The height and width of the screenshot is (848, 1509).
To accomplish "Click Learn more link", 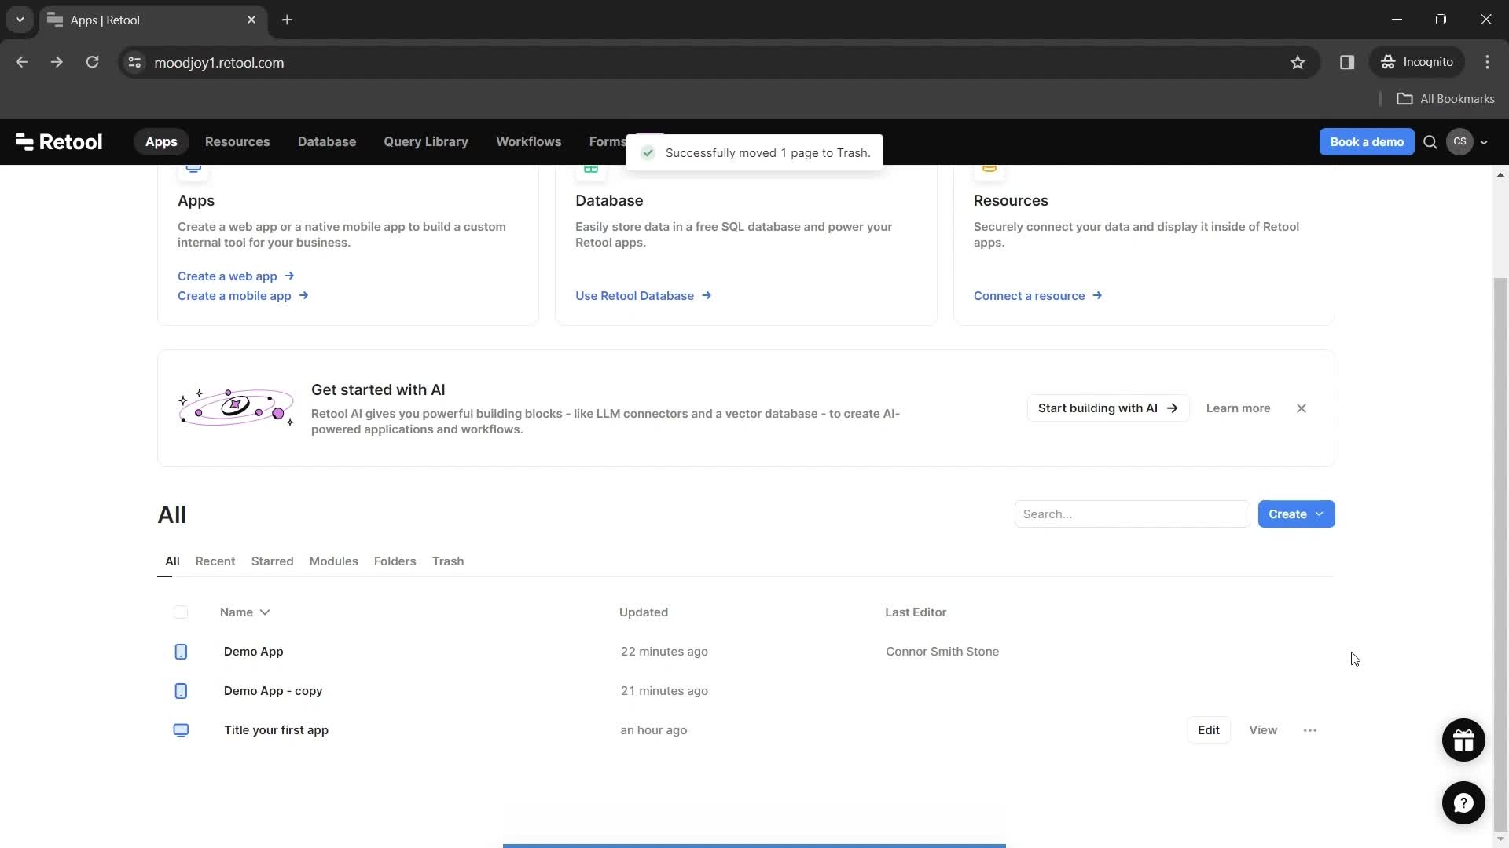I will point(1238,408).
